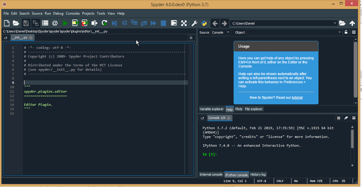Click the green Run file button
This screenshot has width=362, height=187.
pos(65,23)
